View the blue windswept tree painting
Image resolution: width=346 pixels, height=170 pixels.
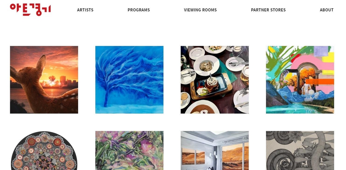point(129,79)
